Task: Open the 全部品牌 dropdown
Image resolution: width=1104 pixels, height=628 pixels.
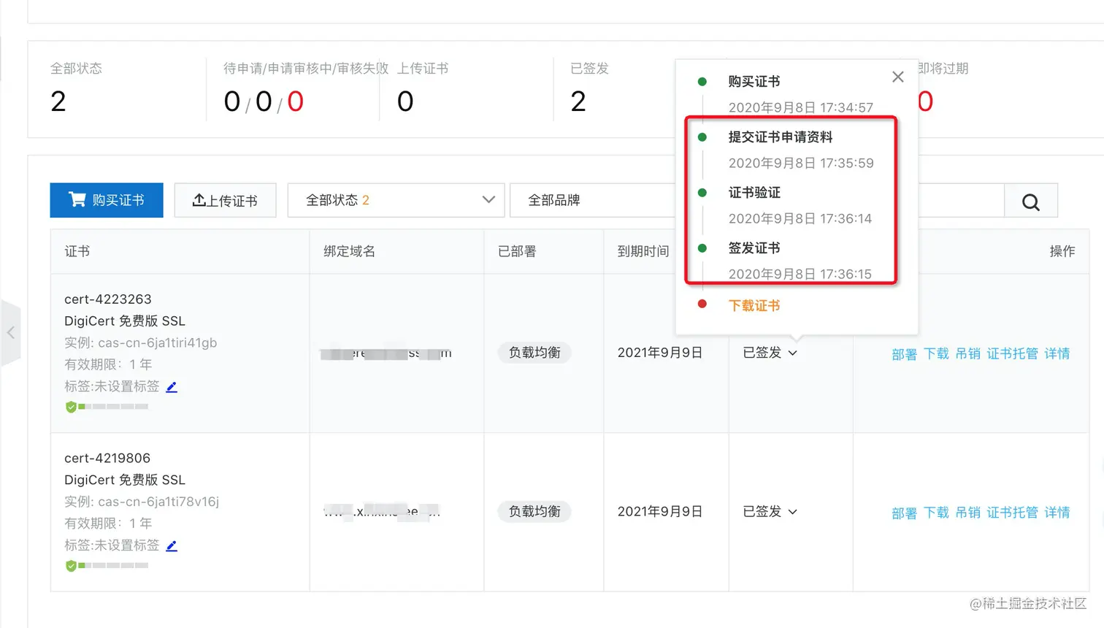Action: point(593,200)
